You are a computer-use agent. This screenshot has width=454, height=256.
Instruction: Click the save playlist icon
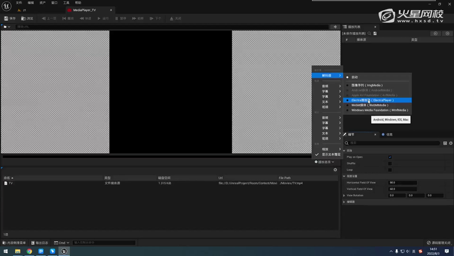[x=375, y=33]
